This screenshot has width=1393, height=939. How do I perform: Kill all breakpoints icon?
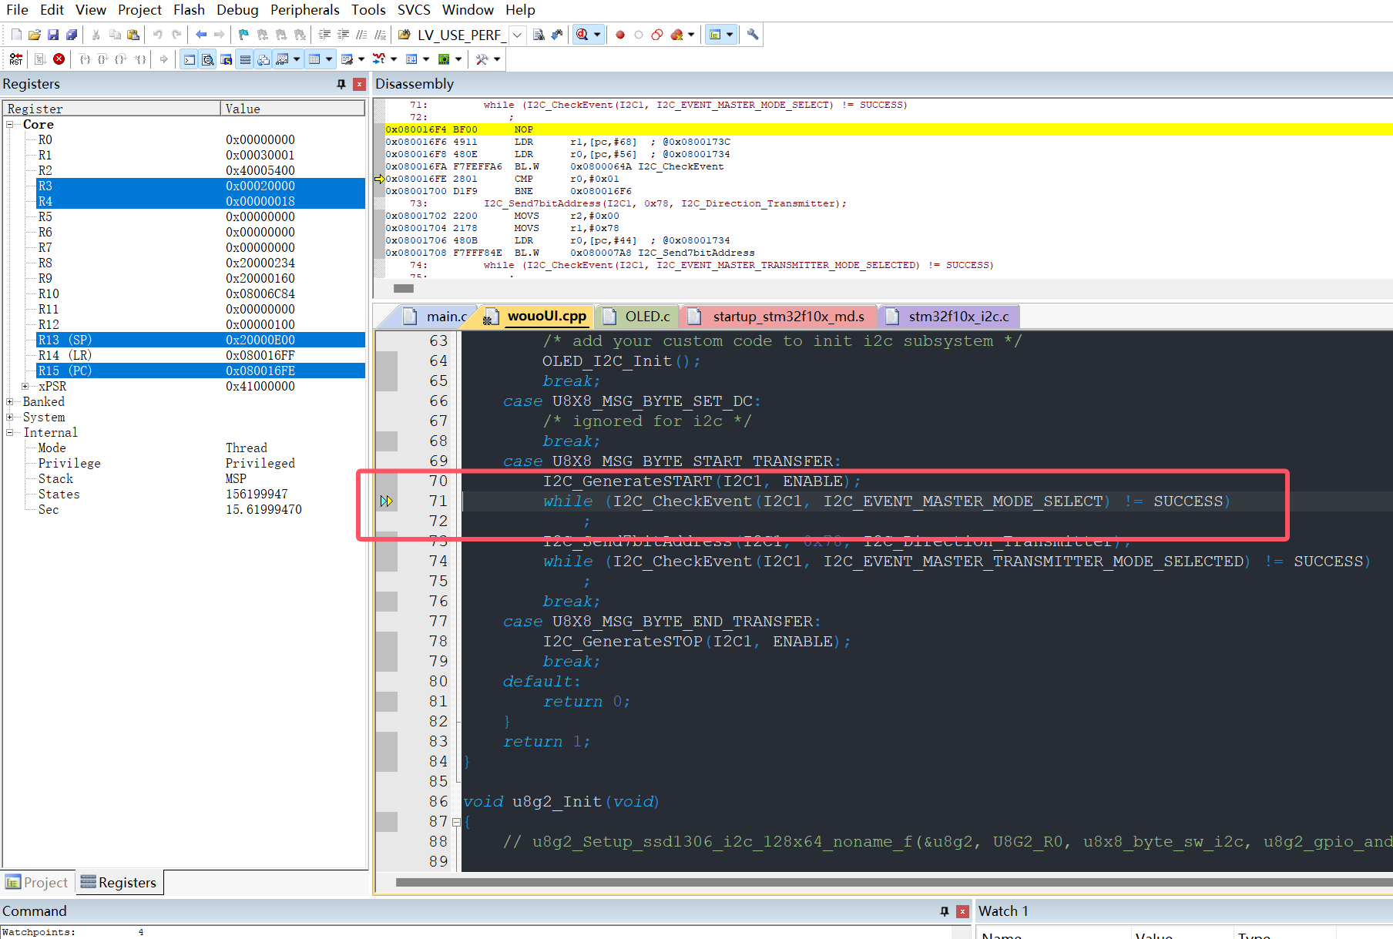[677, 35]
